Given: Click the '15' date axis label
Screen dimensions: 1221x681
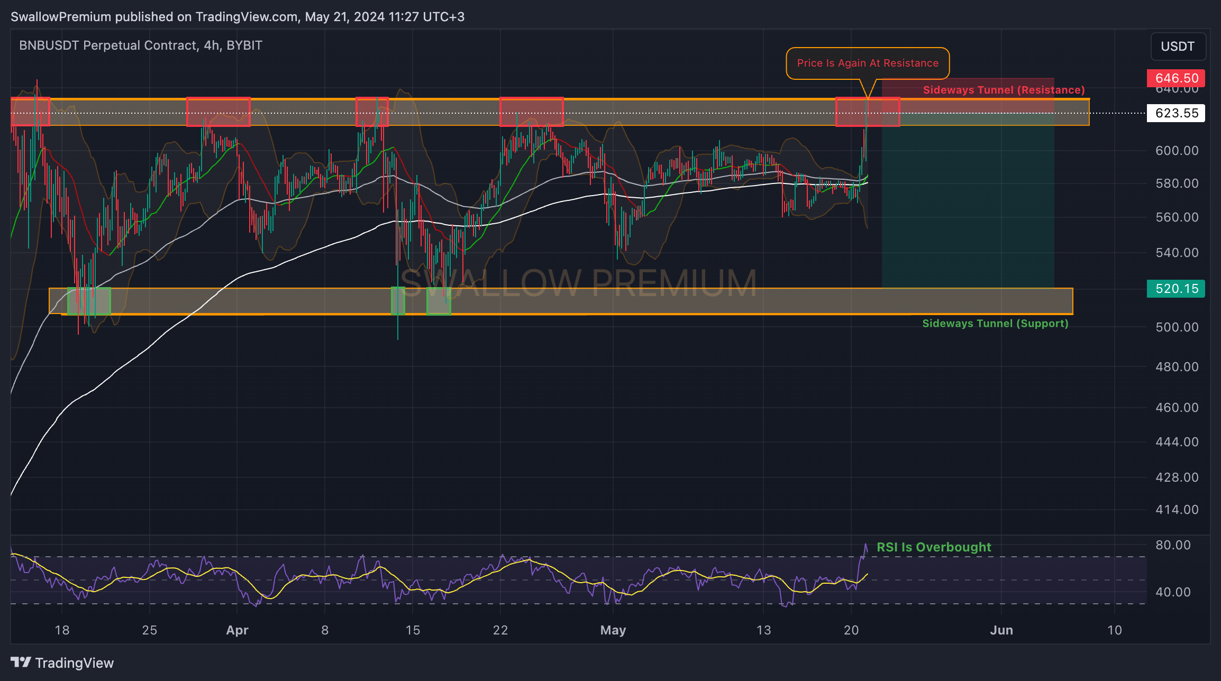Looking at the screenshot, I should pyautogui.click(x=413, y=630).
